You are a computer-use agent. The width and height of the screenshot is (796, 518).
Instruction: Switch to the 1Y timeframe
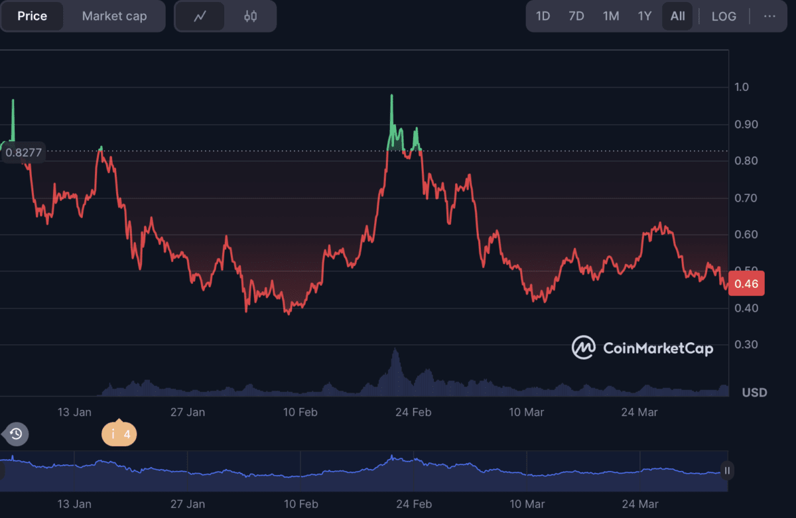click(x=644, y=16)
